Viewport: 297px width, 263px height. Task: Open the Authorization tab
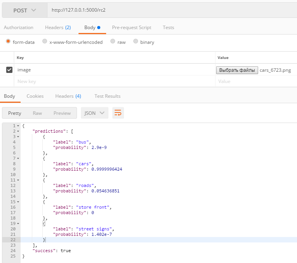tap(19, 28)
